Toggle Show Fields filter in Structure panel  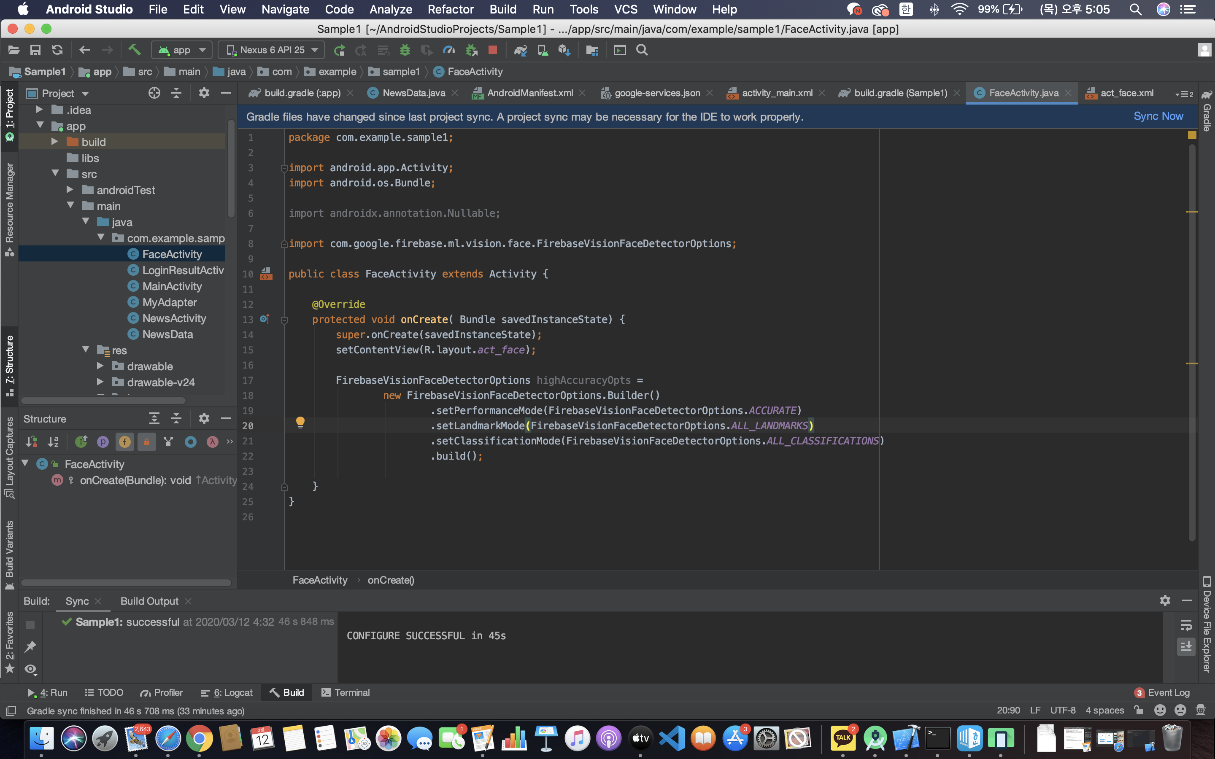pyautogui.click(x=124, y=442)
